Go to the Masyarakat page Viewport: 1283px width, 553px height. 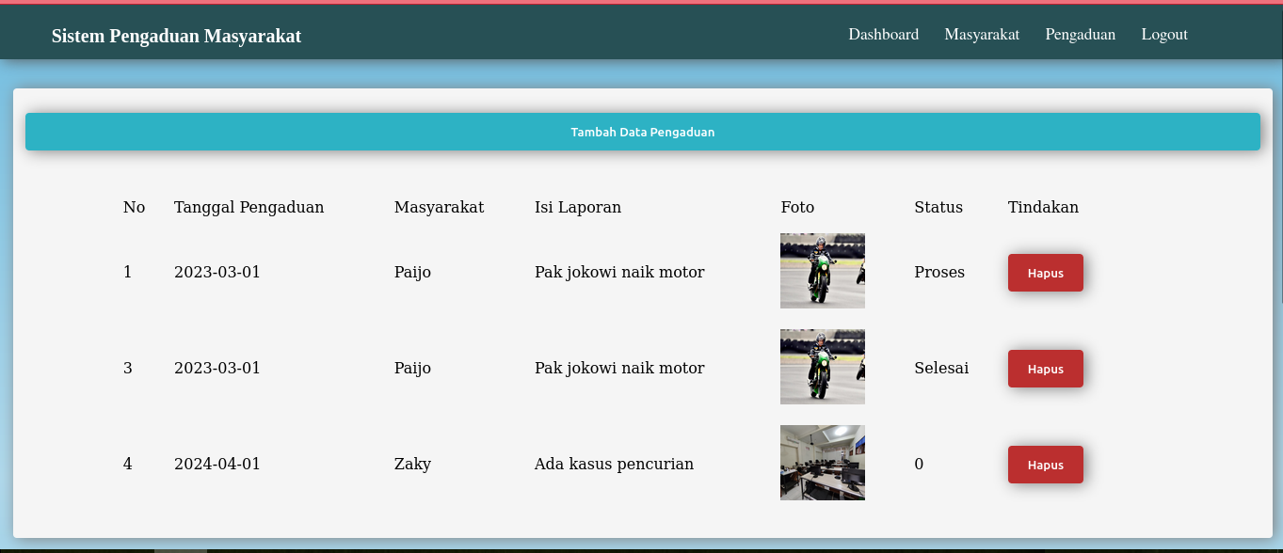982,35
